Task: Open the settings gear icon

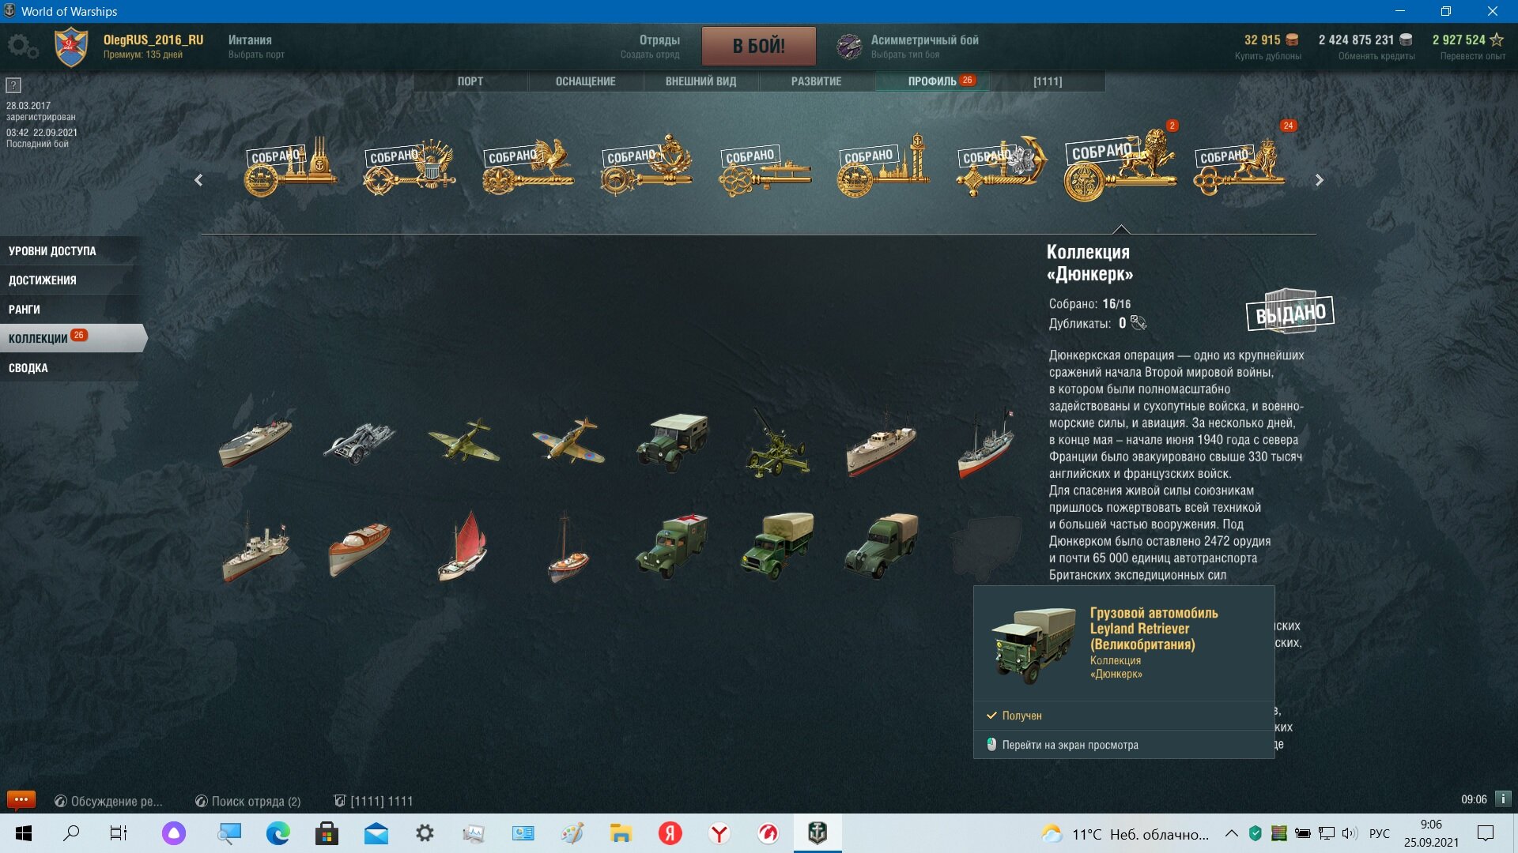Action: click(x=22, y=46)
